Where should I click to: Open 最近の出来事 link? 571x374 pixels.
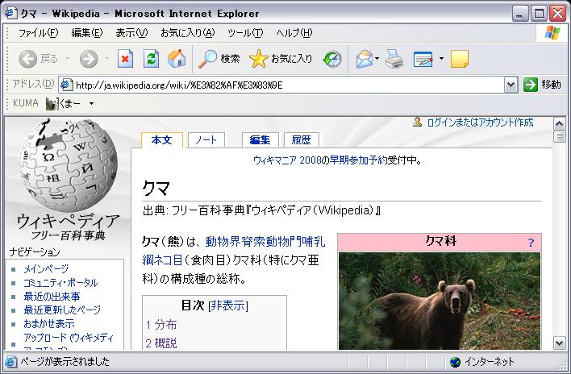click(x=52, y=297)
